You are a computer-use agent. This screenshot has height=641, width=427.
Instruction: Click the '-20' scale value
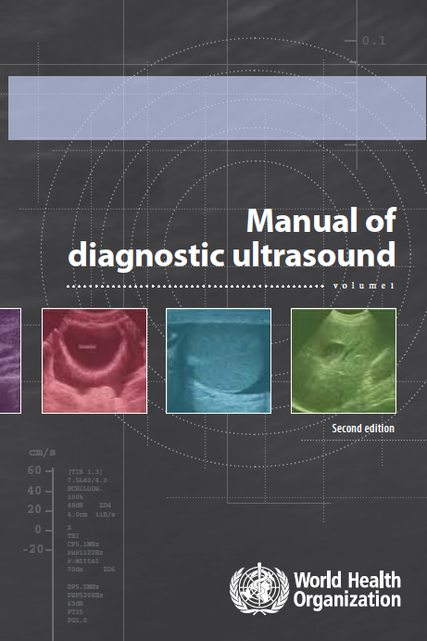click(x=33, y=549)
